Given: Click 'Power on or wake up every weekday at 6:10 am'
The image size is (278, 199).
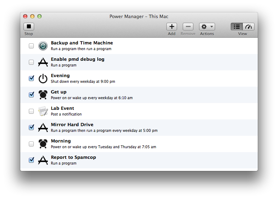Looking at the screenshot, I should tap(92, 98).
